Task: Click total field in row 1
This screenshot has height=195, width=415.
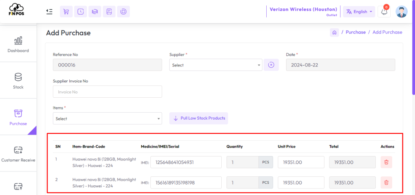Action: pos(352,162)
